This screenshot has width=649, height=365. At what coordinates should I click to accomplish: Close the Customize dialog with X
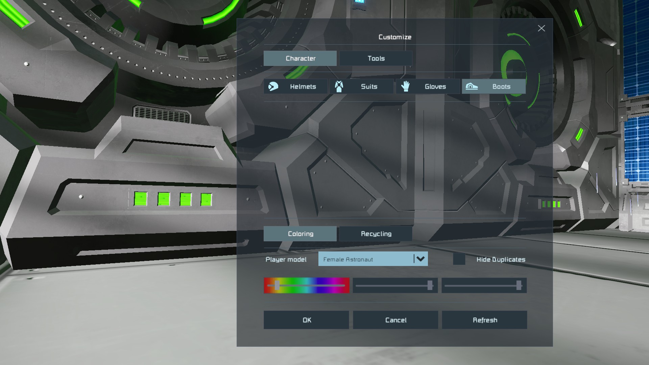tap(541, 28)
